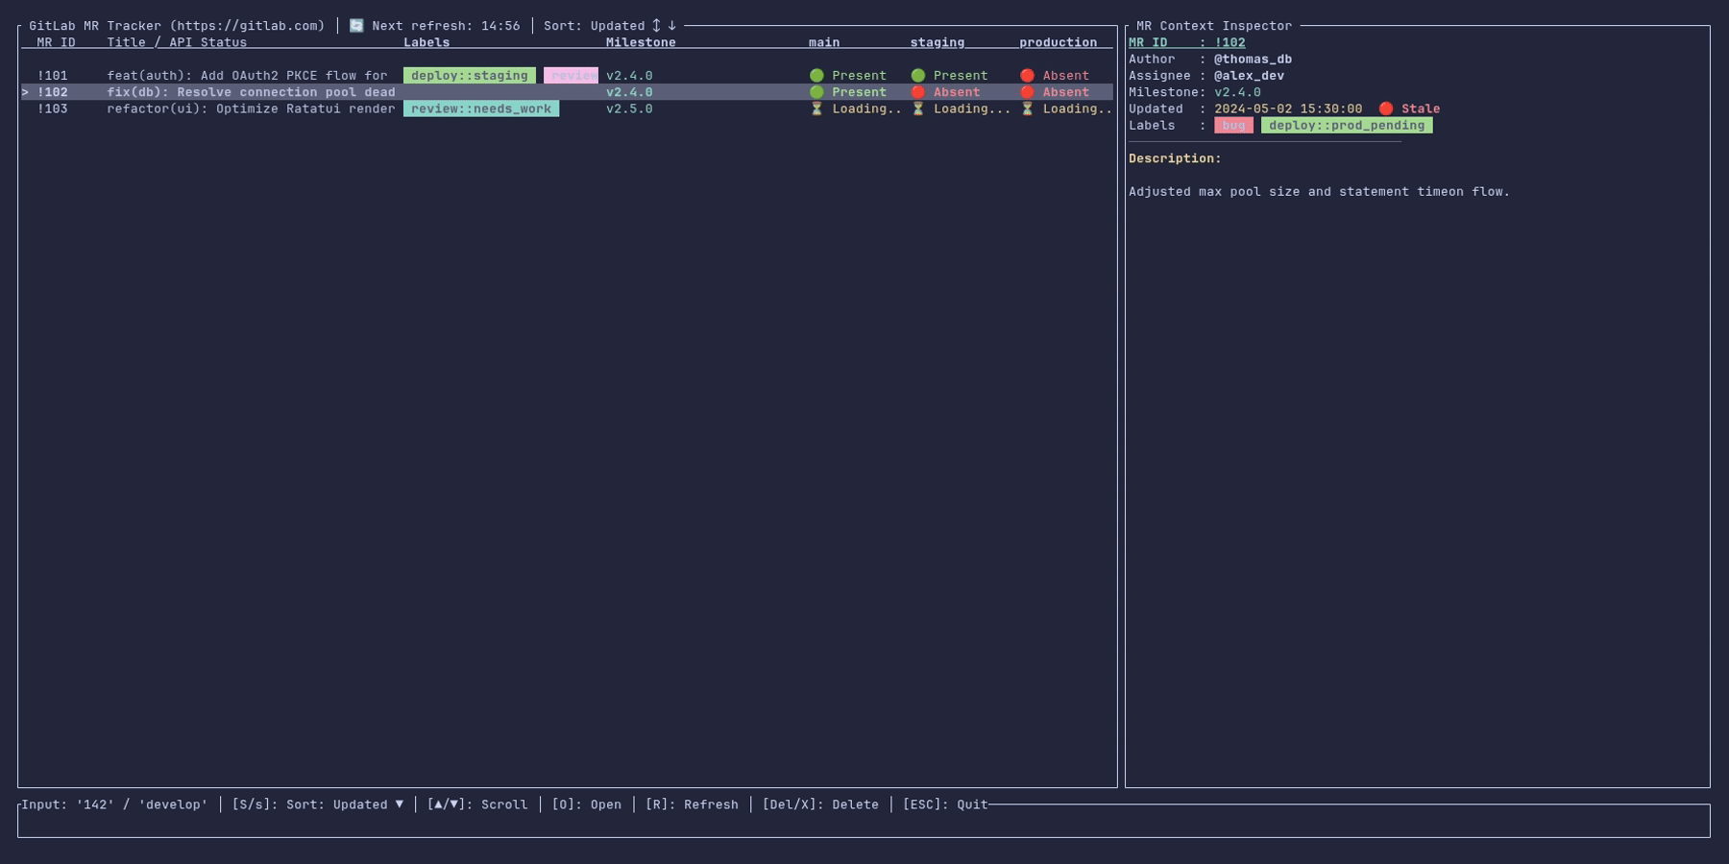The width and height of the screenshot is (1729, 864).
Task: Click the row selection marker before !102
Action: (x=26, y=92)
